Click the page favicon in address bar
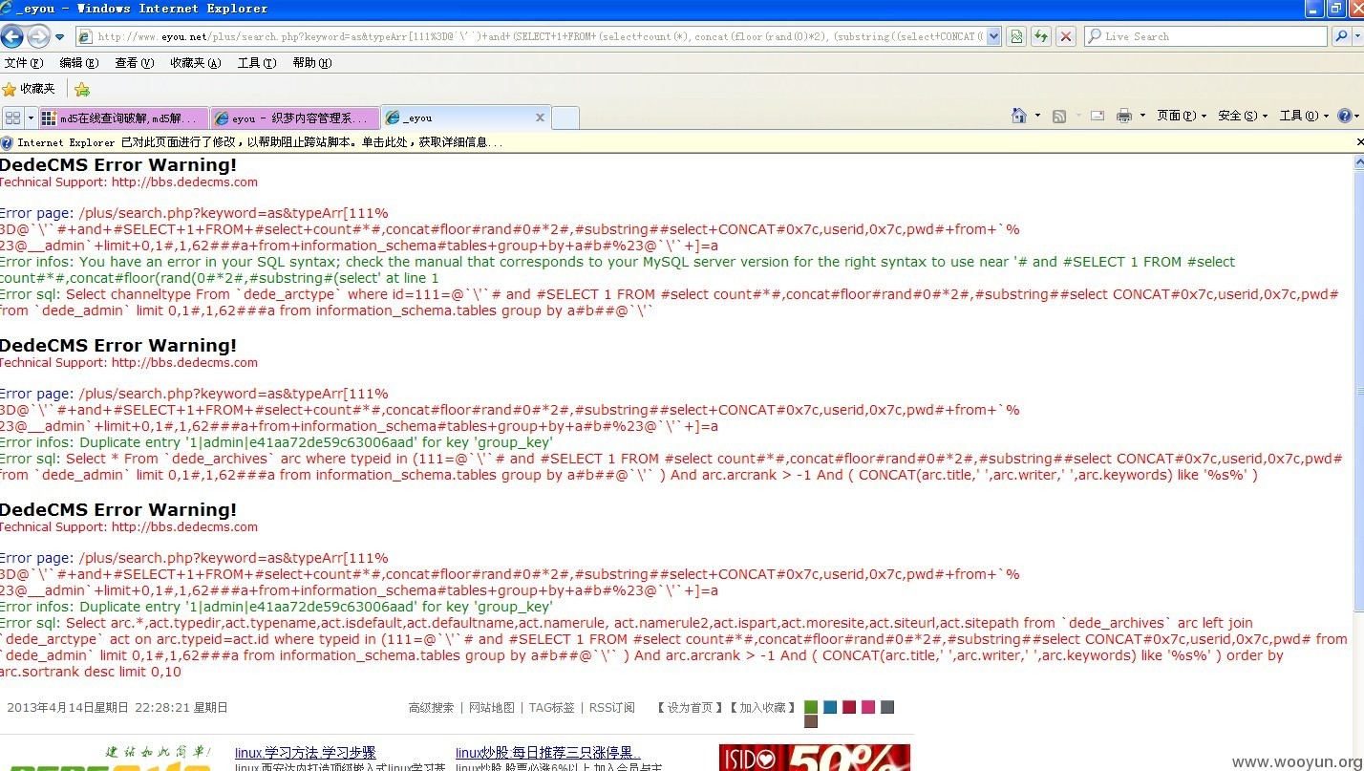The image size is (1364, 771). [84, 36]
